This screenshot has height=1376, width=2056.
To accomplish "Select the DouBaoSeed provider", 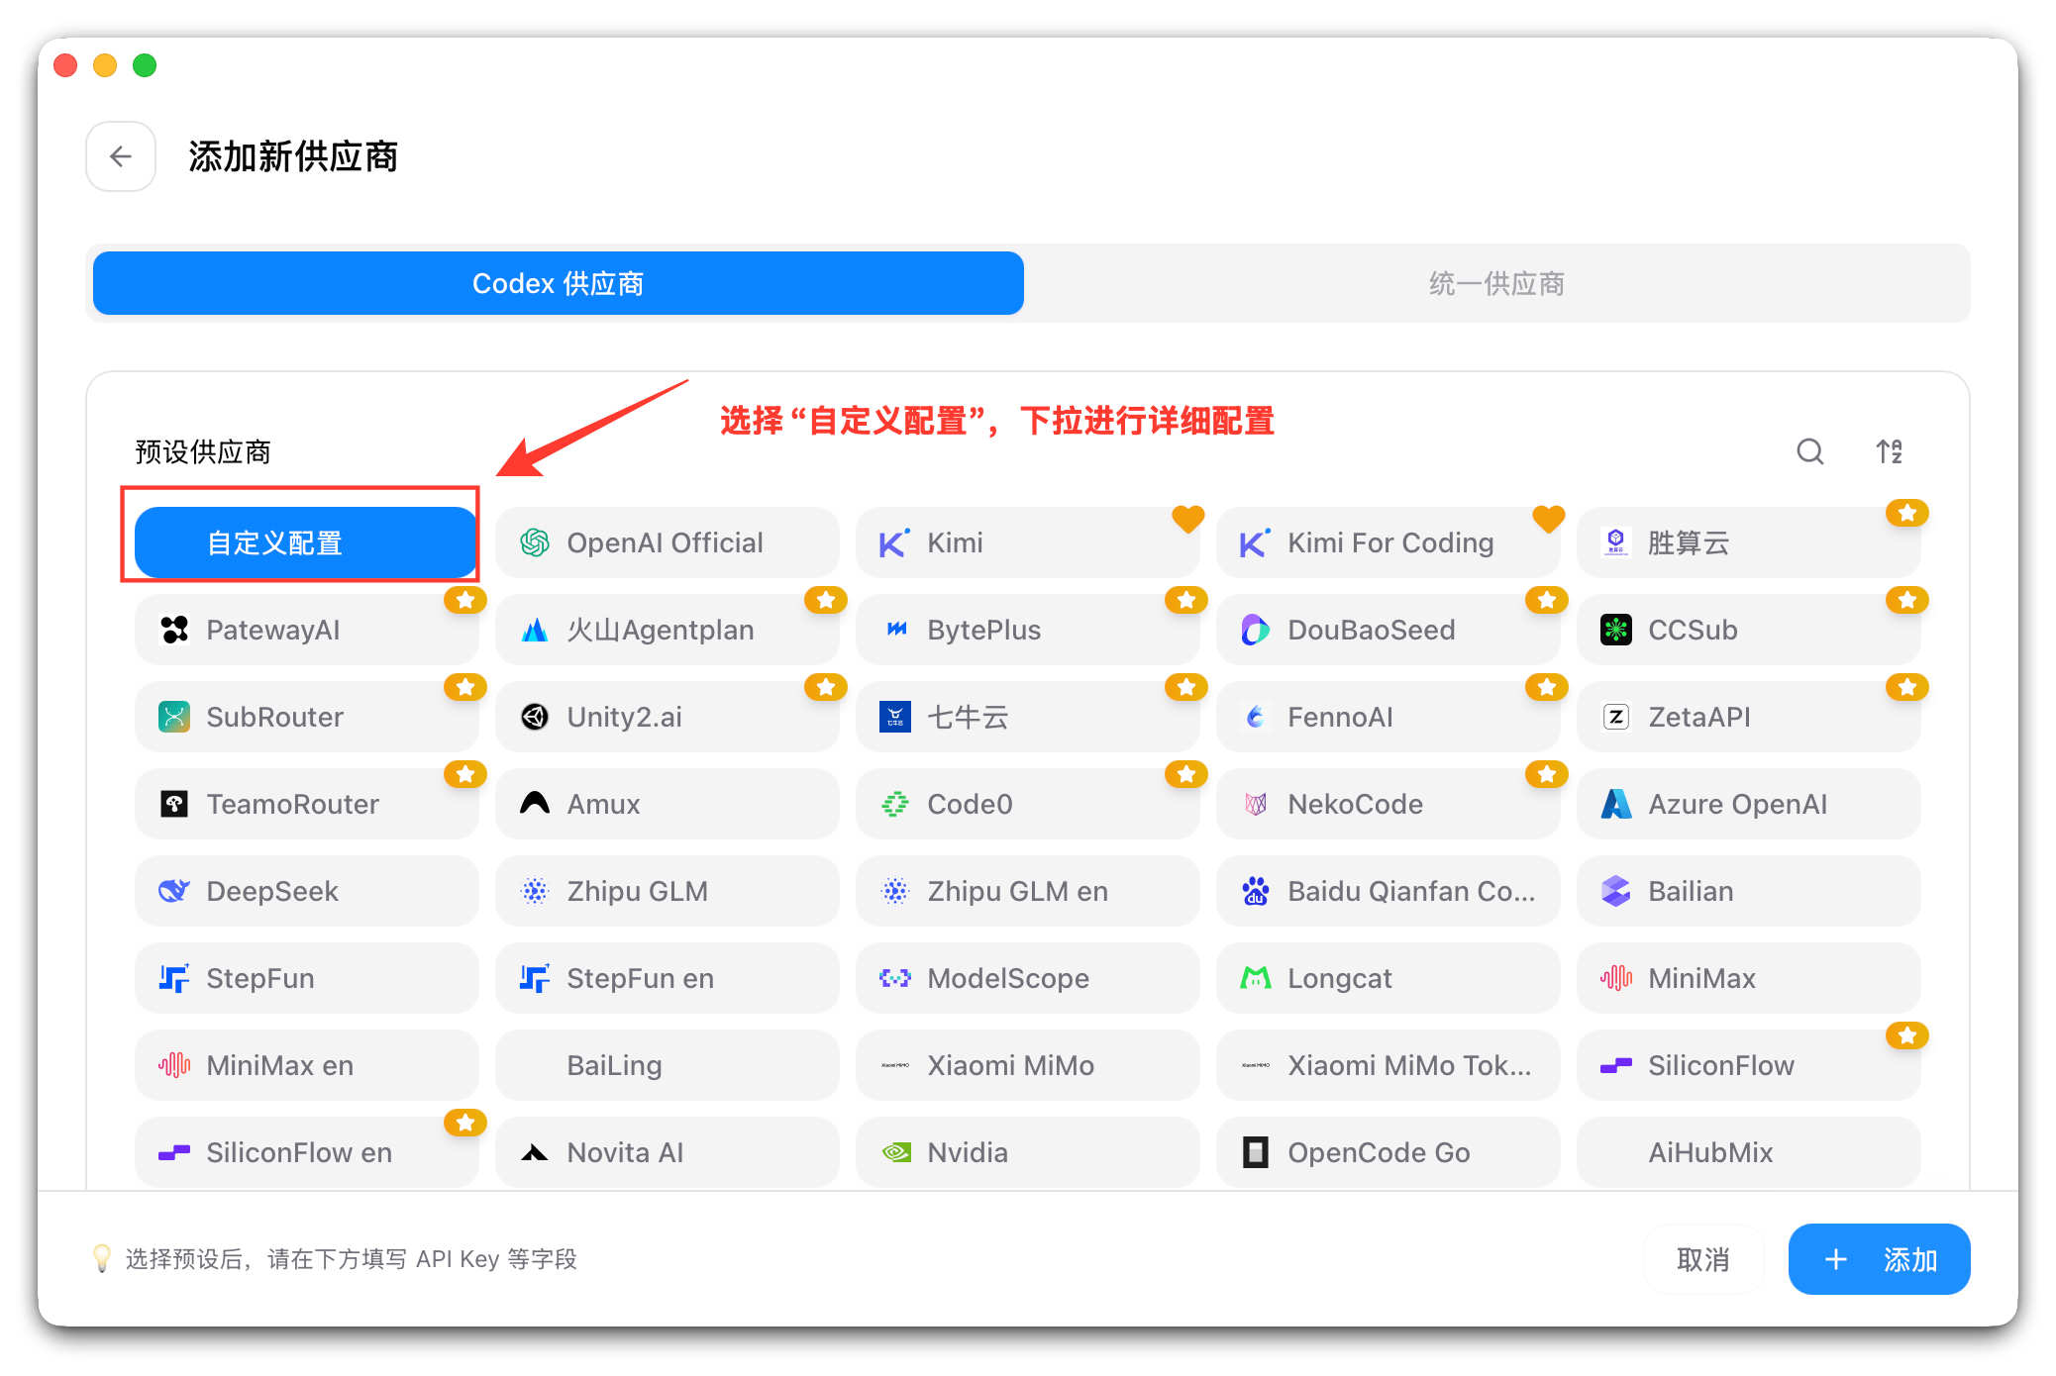I will 1388,630.
